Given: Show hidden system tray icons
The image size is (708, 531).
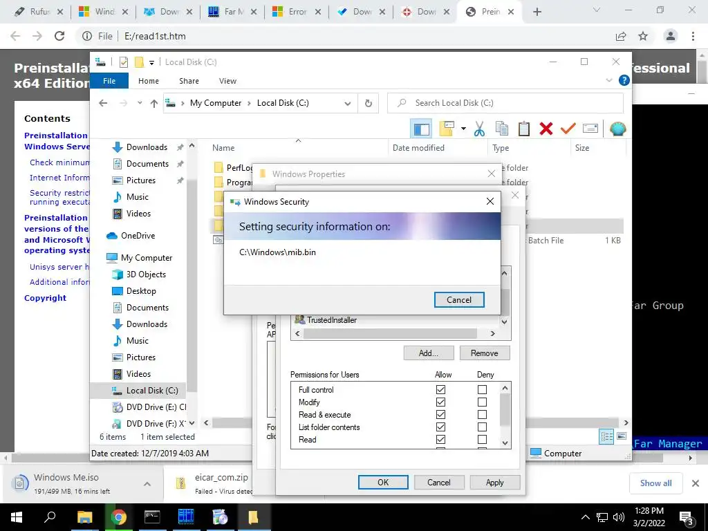Looking at the screenshot, I should (x=585, y=517).
